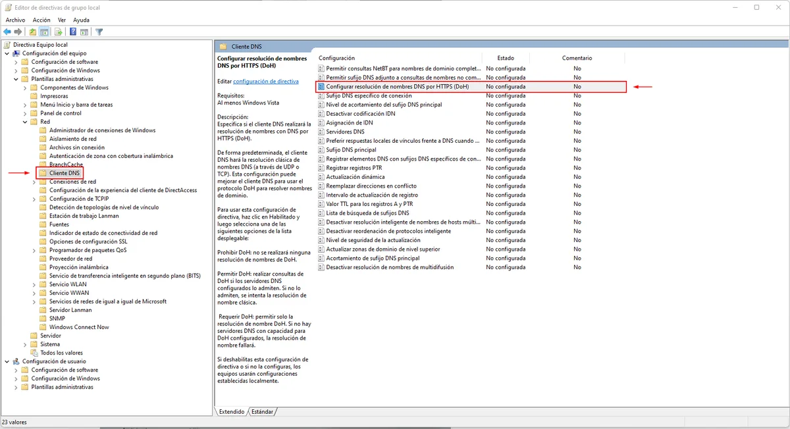Open the Archivo menu
The image size is (790, 429).
click(x=15, y=20)
